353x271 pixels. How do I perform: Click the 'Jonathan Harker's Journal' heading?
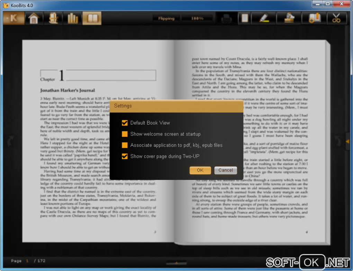pos(67,90)
